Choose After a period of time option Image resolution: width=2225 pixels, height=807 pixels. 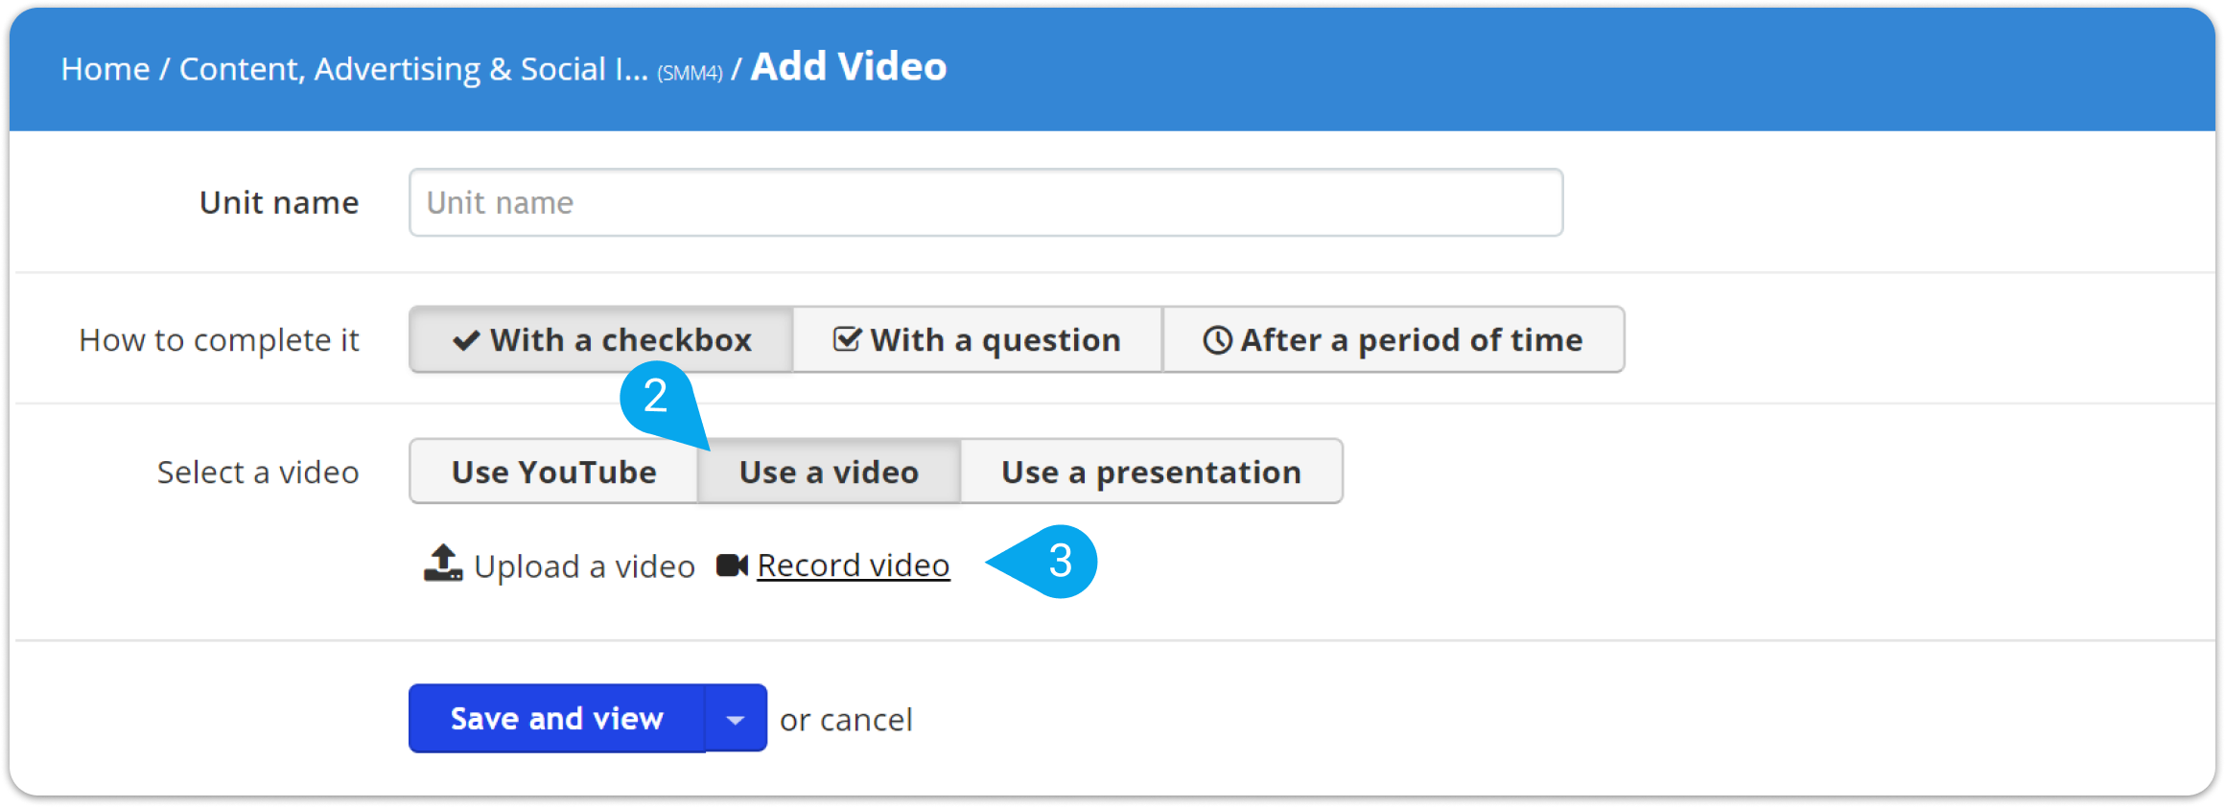[1394, 339]
